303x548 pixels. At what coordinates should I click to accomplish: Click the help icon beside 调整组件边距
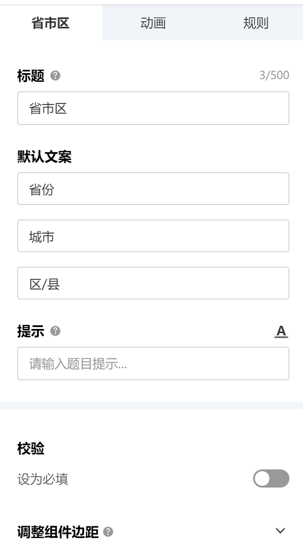(108, 531)
